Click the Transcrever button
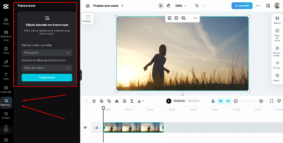 [47, 78]
